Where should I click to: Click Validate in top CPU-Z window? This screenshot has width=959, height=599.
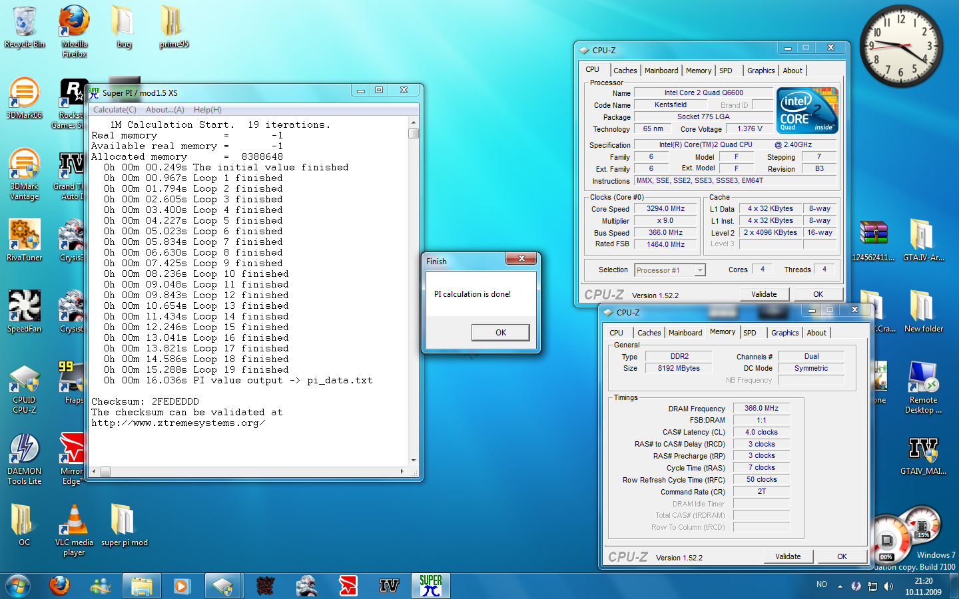pos(764,294)
